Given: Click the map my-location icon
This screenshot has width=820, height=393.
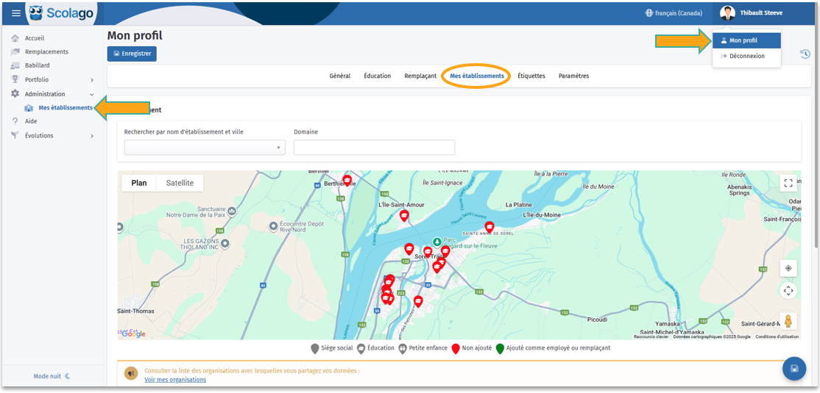Looking at the screenshot, I should 788,268.
